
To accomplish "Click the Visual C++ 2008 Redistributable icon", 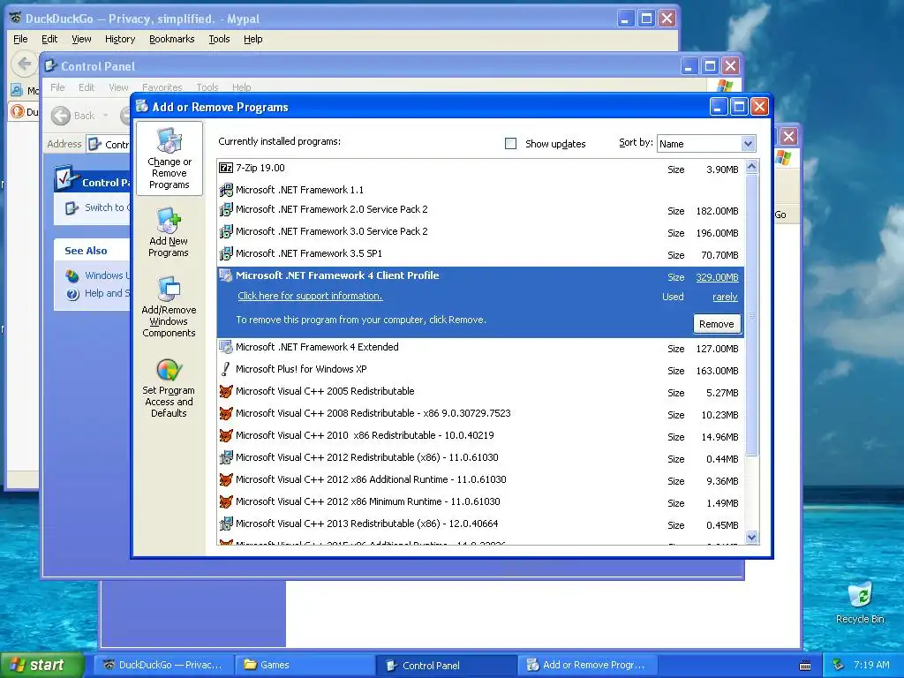I will coord(226,413).
